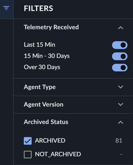Collapse Archived Status with its up chevron

121,122
